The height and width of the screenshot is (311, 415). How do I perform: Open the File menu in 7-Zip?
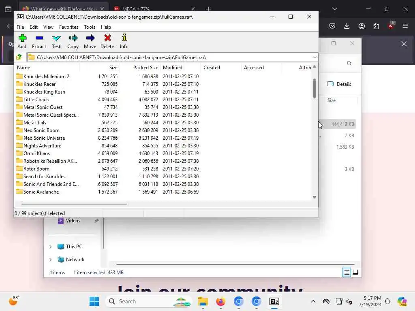[20, 27]
